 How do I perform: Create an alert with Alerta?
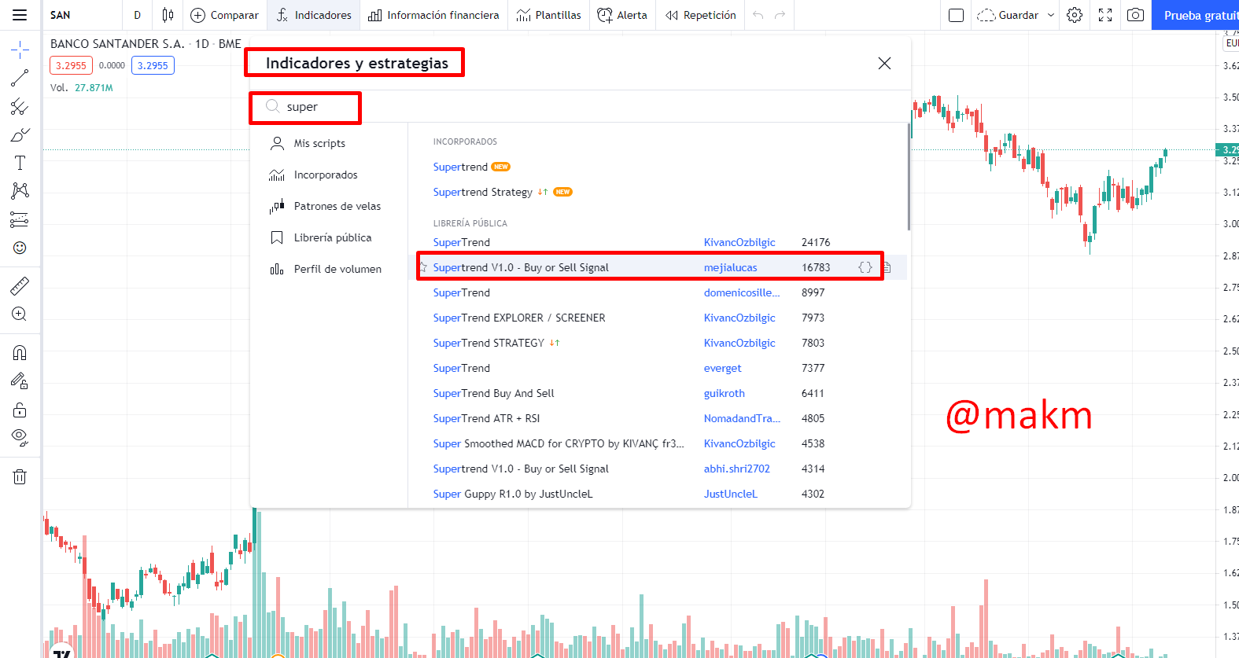click(x=622, y=15)
